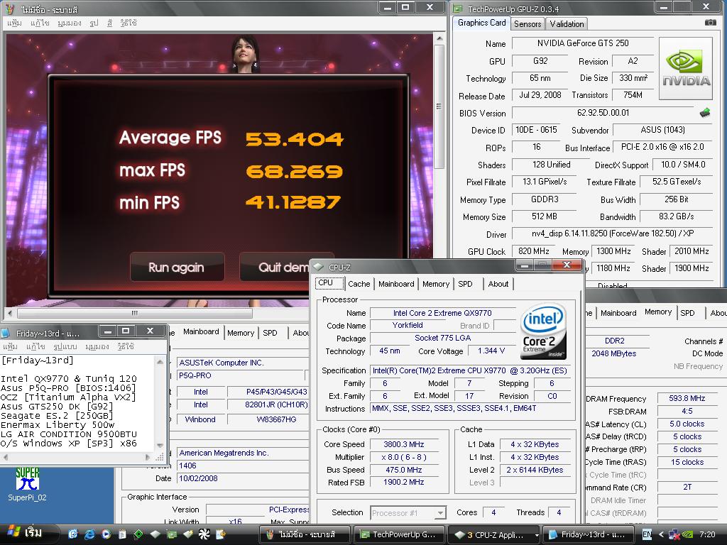Open Paint รูป (Image) menu
The image size is (727, 545).
click(x=94, y=23)
